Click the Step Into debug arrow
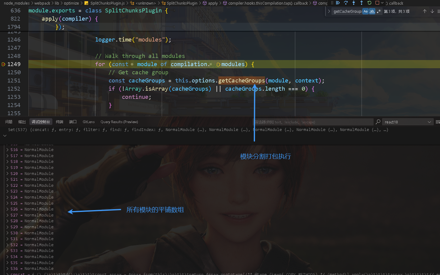 click(354, 3)
